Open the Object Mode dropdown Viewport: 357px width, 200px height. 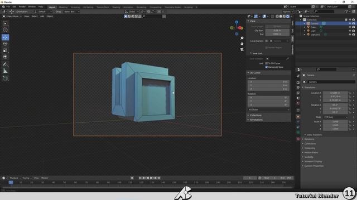coord(12,16)
